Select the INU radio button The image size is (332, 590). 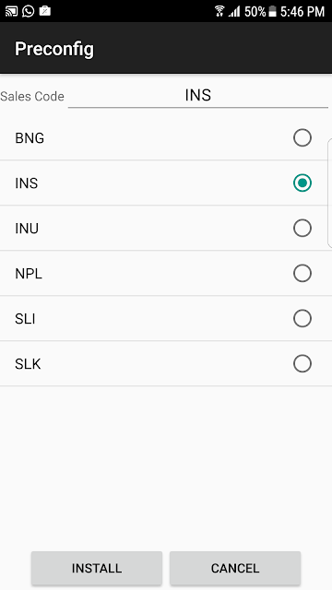[x=302, y=228]
